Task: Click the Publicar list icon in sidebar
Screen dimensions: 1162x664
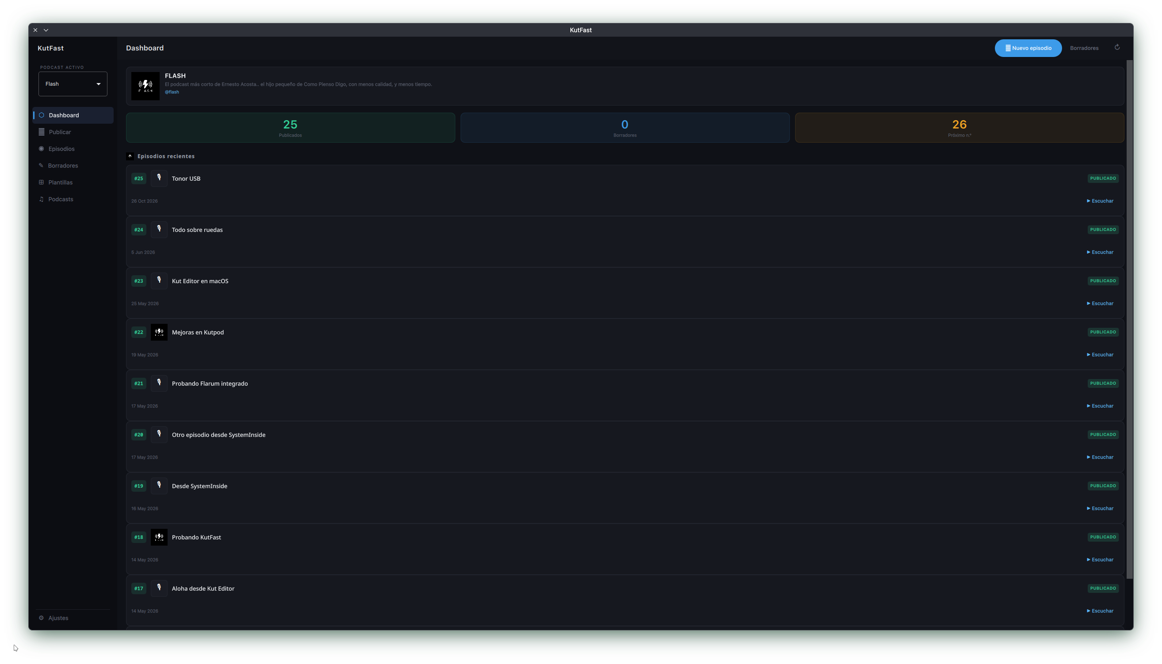Action: click(x=42, y=132)
